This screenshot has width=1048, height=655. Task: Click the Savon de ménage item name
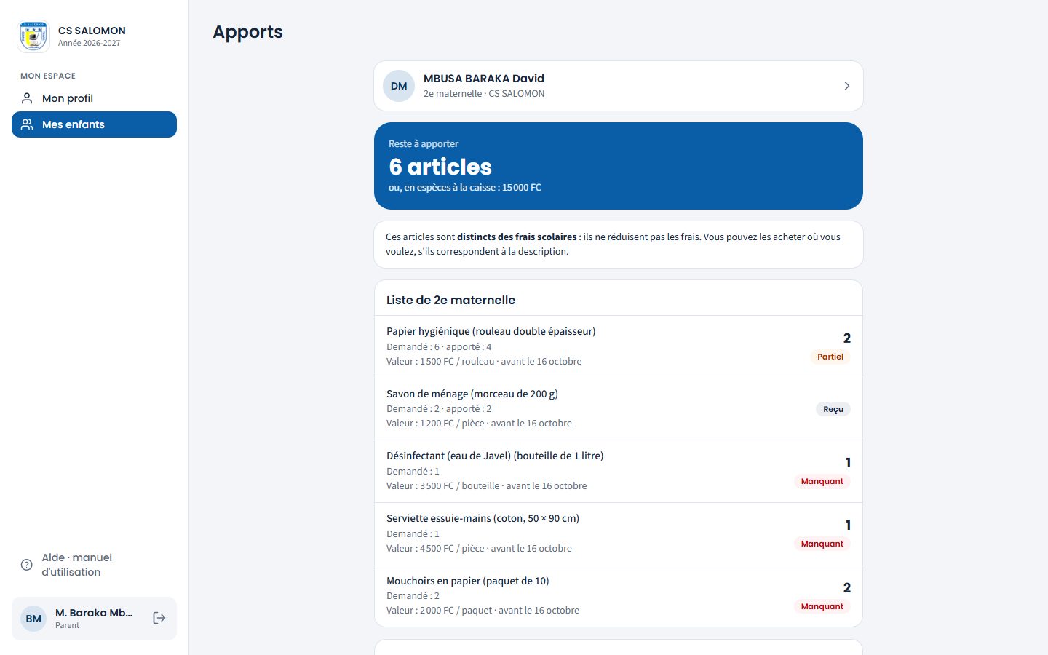point(472,394)
